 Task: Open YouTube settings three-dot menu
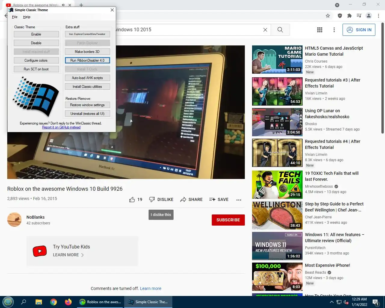click(x=334, y=30)
